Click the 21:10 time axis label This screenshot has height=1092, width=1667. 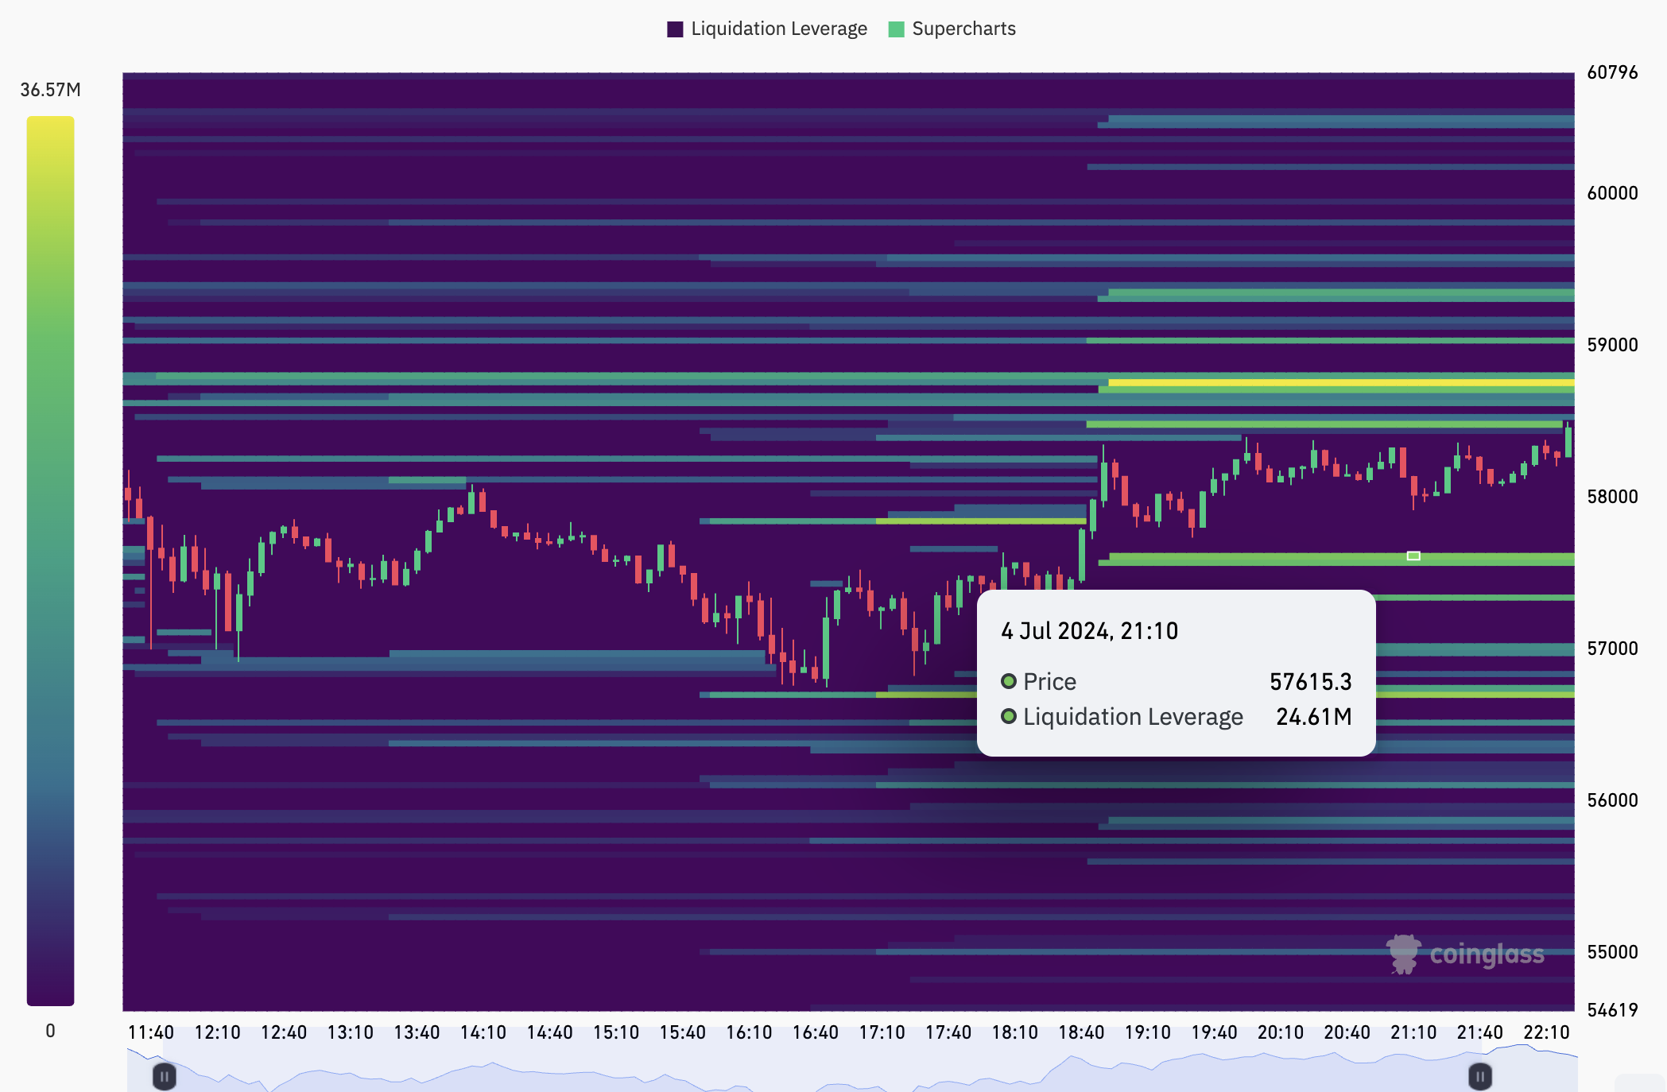(x=1413, y=1032)
